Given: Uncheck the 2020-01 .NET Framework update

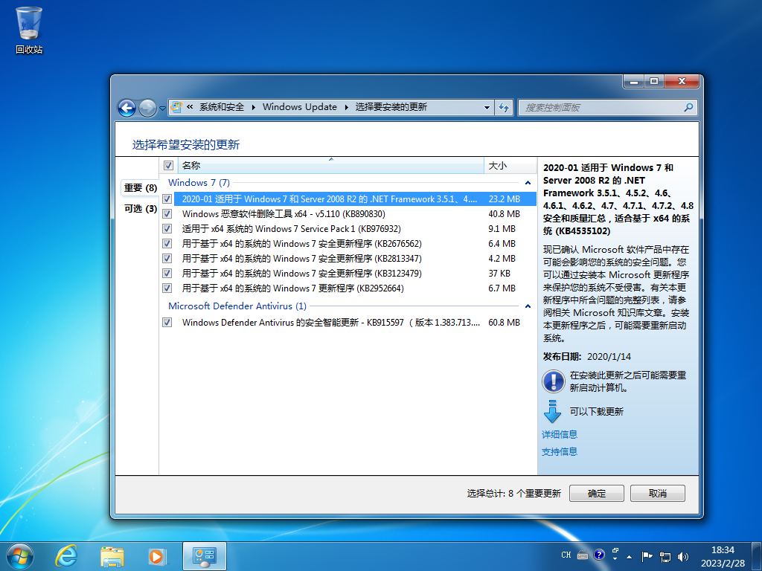Looking at the screenshot, I should [x=167, y=199].
